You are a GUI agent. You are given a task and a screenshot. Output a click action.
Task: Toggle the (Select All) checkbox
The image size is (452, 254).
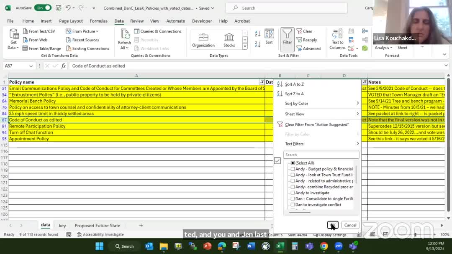(293, 163)
